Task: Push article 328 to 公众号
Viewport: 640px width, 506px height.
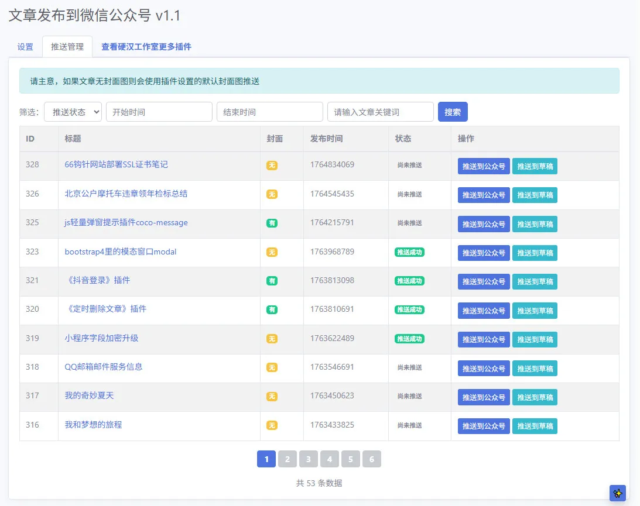Action: (484, 166)
